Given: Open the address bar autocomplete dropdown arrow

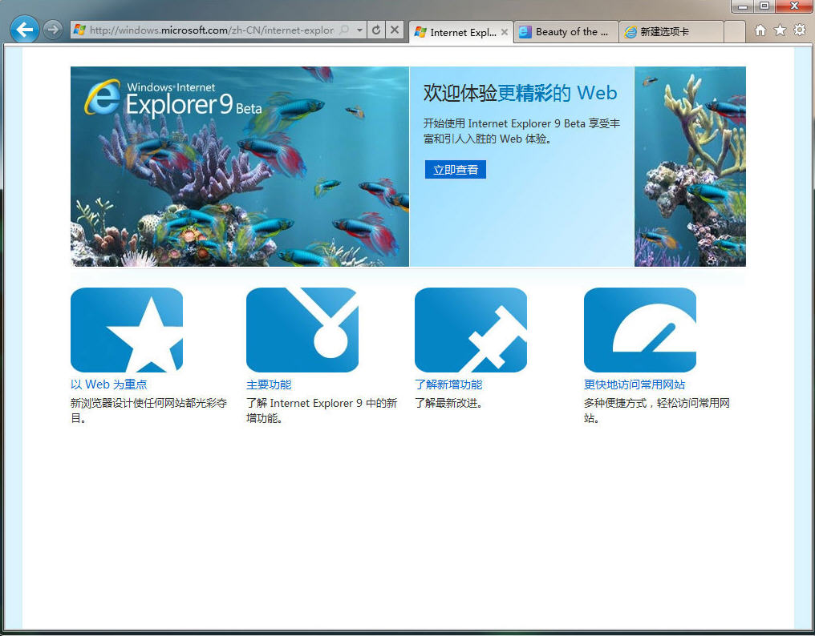Looking at the screenshot, I should click(x=359, y=30).
